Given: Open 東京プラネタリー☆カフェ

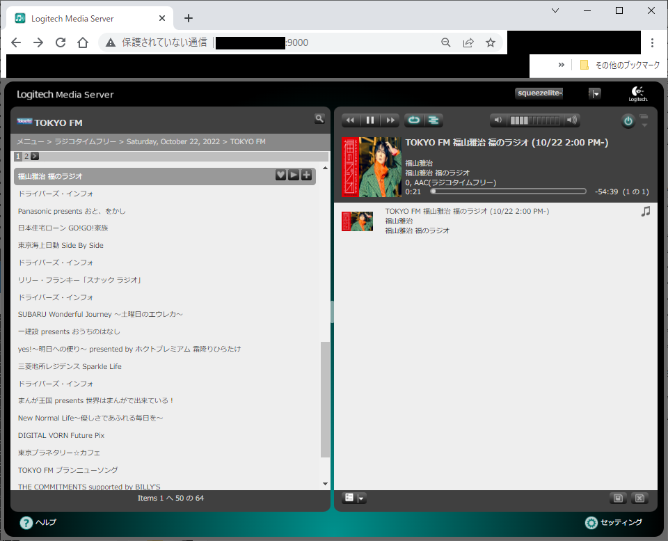Looking at the screenshot, I should coord(58,453).
